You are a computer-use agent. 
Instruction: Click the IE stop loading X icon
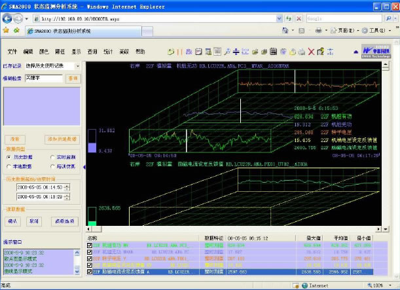299,18
